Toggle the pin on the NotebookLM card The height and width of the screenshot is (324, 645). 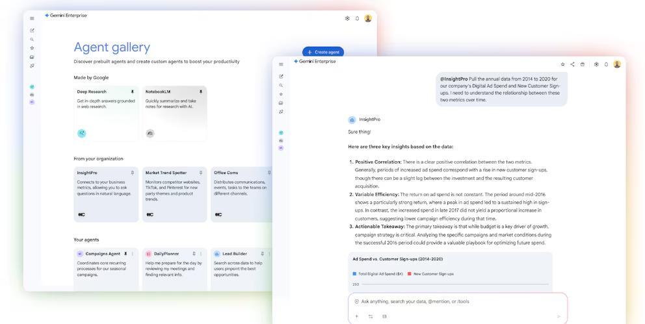click(201, 92)
